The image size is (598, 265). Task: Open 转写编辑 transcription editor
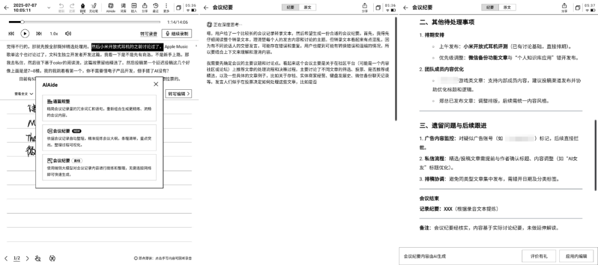click(x=178, y=94)
